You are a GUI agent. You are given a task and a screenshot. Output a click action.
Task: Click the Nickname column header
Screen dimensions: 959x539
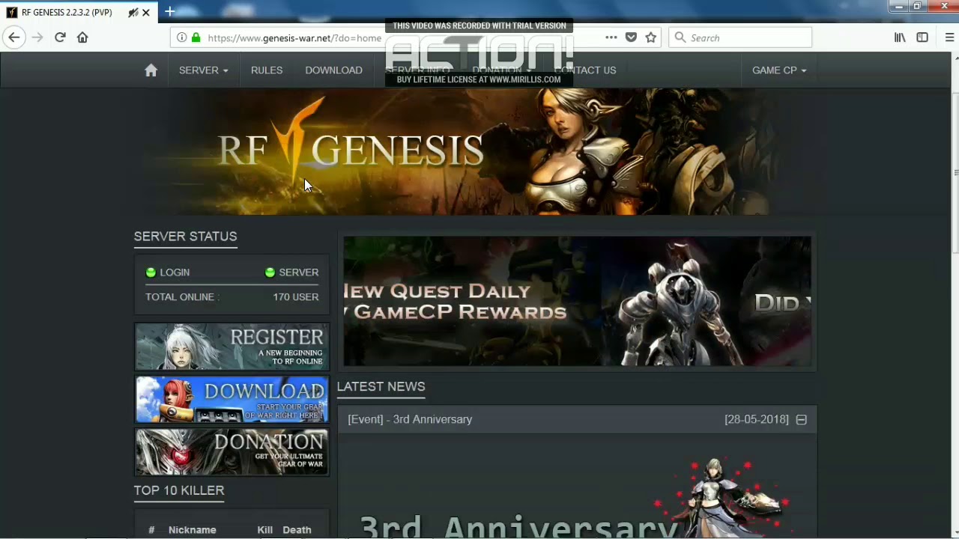pos(192,530)
